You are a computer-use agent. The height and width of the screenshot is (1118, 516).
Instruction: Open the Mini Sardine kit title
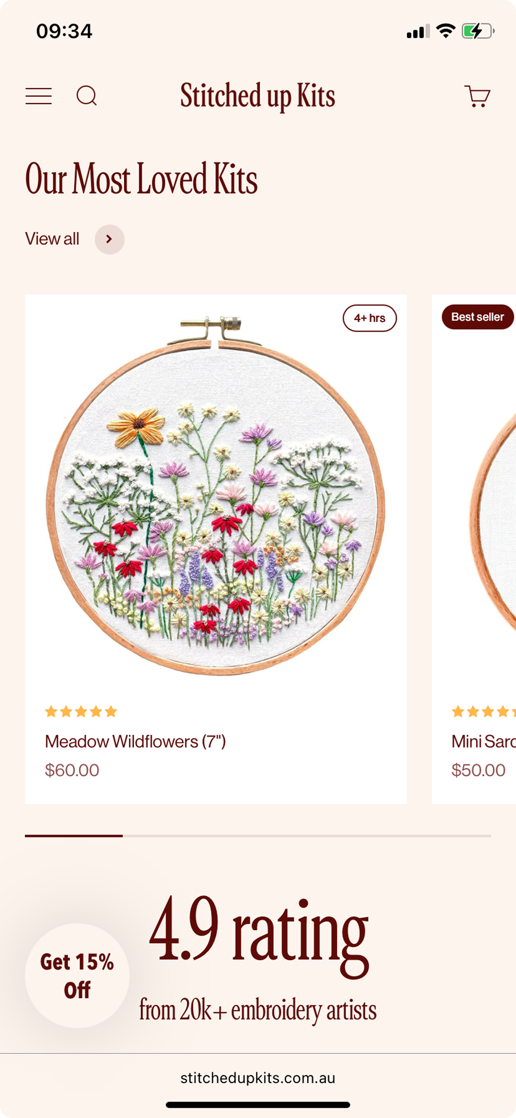[483, 741]
